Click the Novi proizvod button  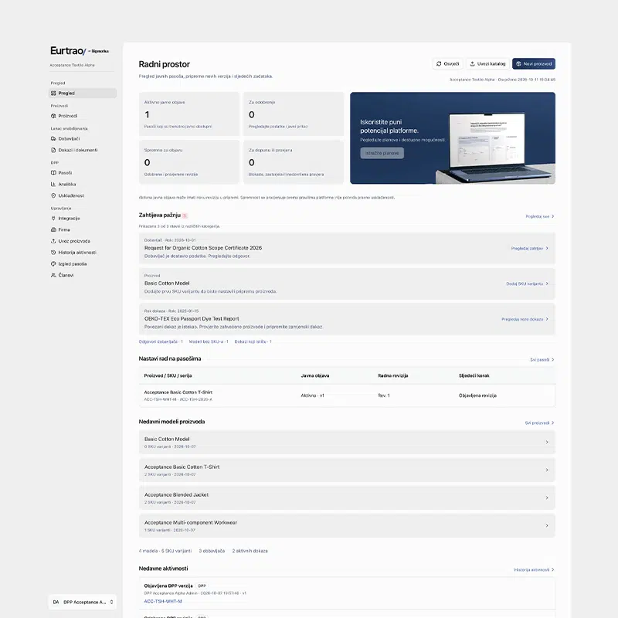534,64
